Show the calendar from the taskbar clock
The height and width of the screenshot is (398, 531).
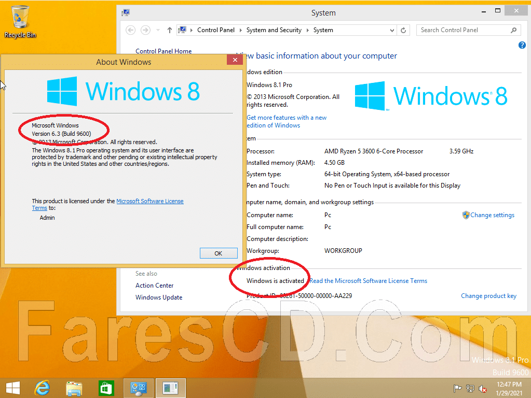click(x=509, y=389)
